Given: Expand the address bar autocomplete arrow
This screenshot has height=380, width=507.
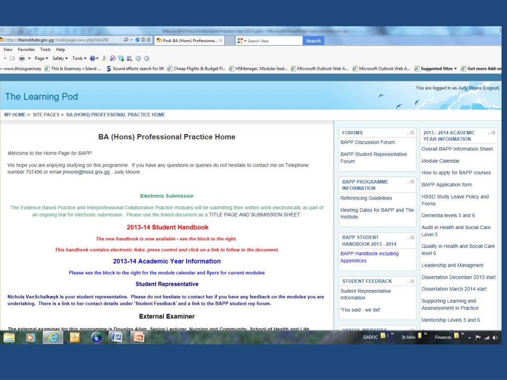Looking at the screenshot, I should (132, 40).
